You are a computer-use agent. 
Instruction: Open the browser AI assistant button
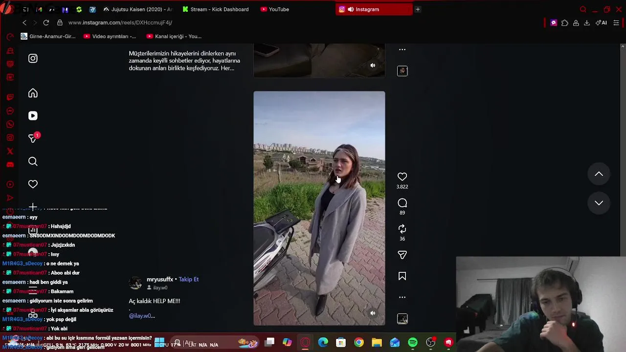601,22
